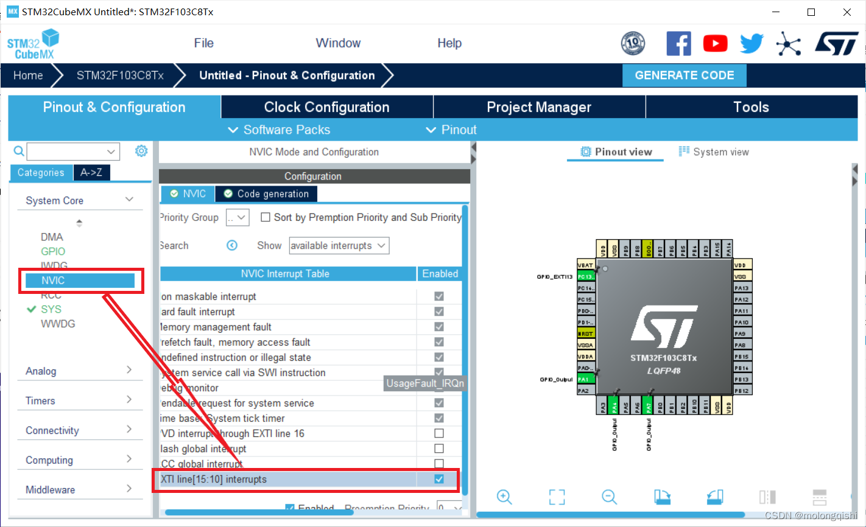Select the green PA7 pin on chip

pos(649,405)
